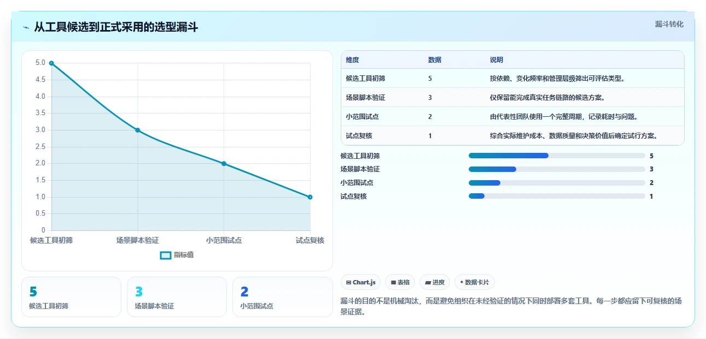
Task: Open the data card showing 3 场景脚本验证
Action: point(177,297)
